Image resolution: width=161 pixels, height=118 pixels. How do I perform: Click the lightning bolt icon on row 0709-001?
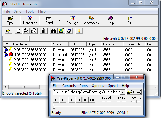pos(11,69)
